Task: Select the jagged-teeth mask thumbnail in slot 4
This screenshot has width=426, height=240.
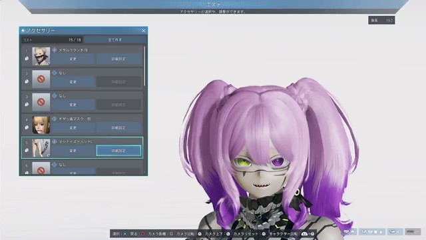Action: click(41, 125)
